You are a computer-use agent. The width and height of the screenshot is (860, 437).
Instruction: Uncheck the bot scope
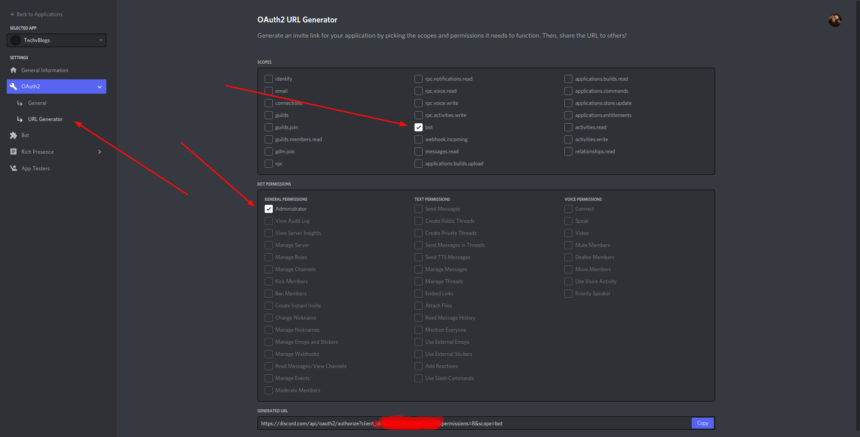[x=418, y=127]
